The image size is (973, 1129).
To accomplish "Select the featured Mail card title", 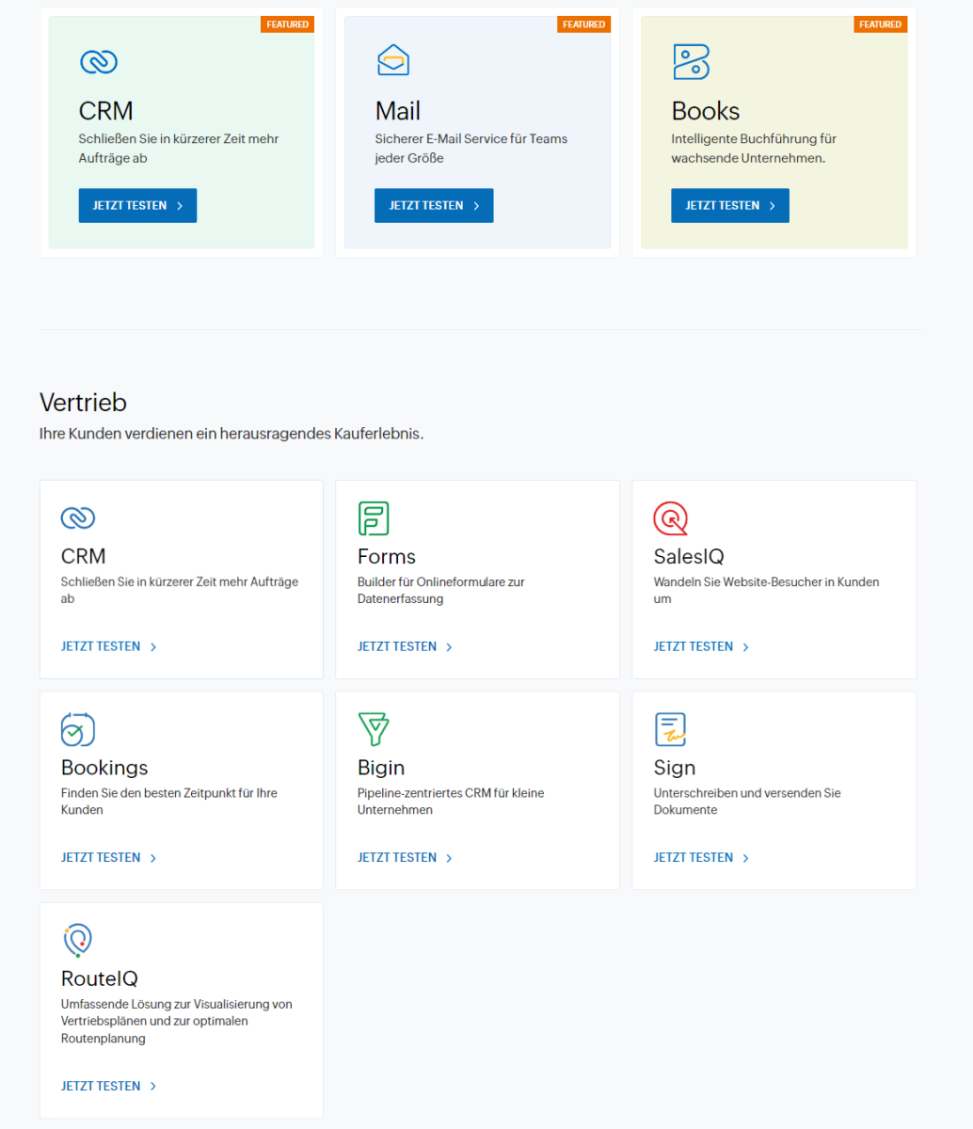I will coord(398,111).
